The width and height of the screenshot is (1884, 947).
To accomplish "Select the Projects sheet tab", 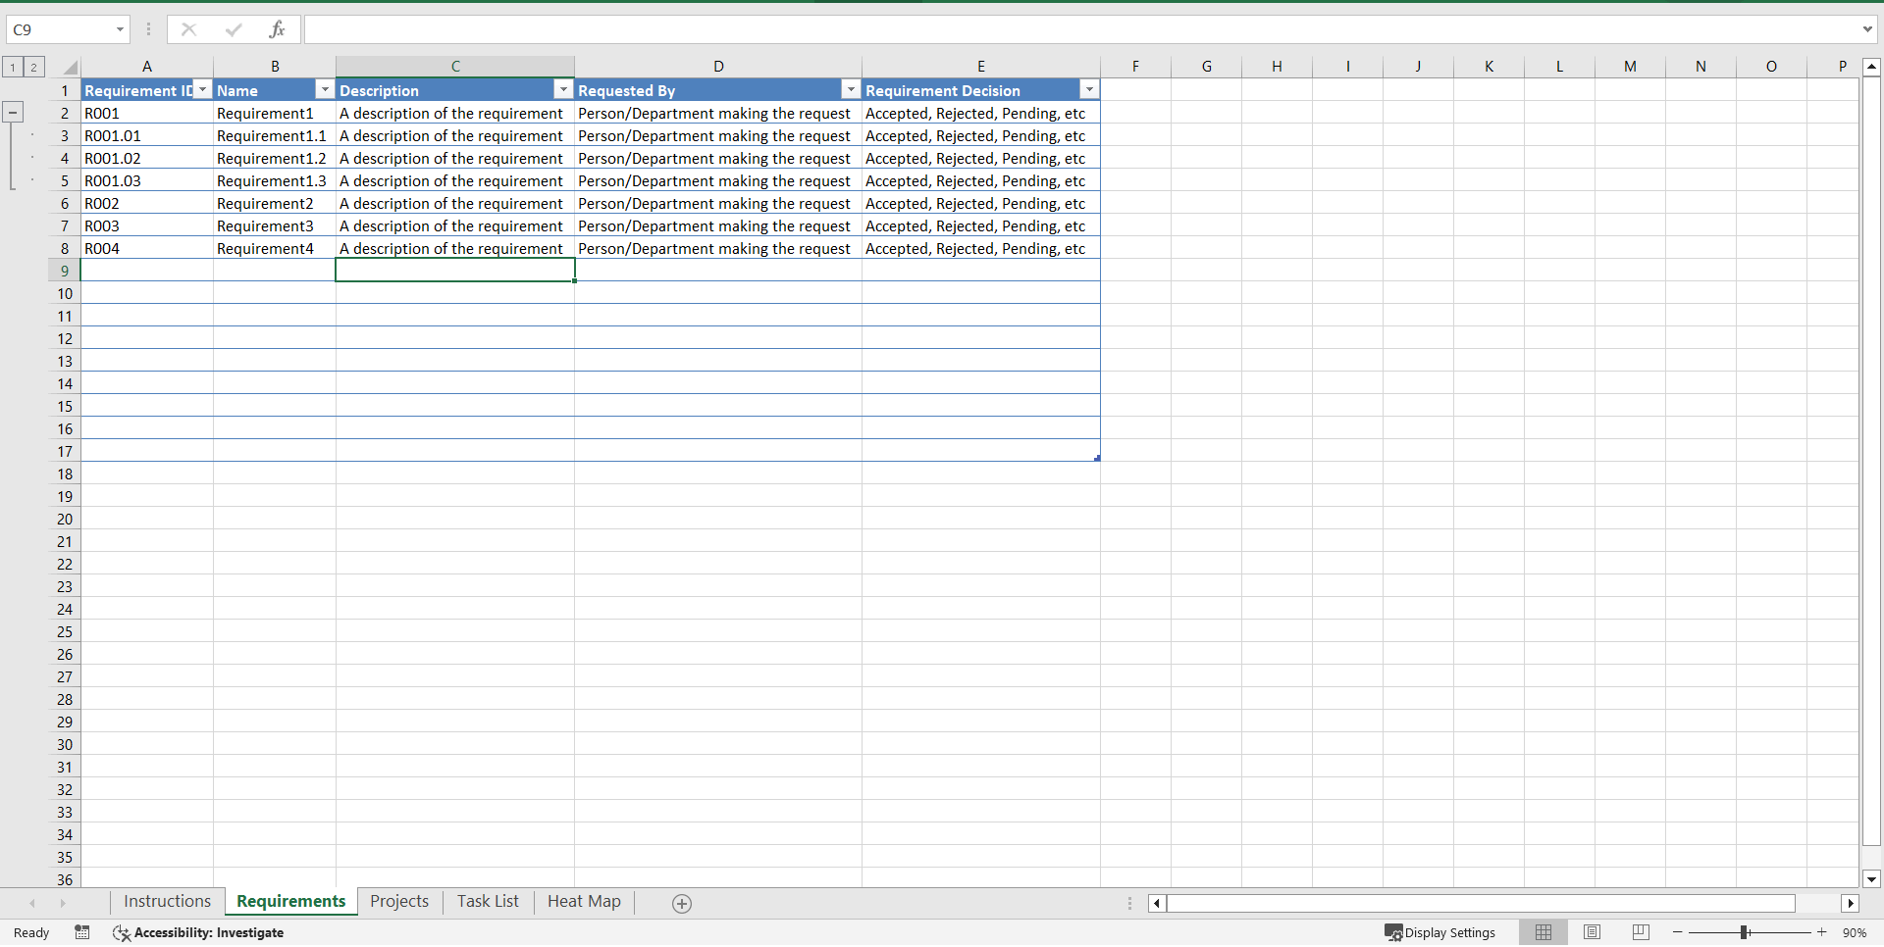I will point(398,901).
